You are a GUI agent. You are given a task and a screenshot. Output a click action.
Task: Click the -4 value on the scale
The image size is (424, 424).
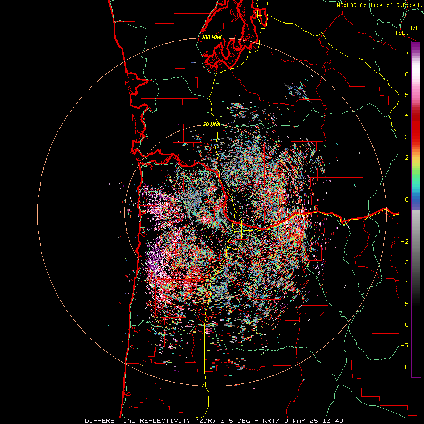tap(405, 283)
